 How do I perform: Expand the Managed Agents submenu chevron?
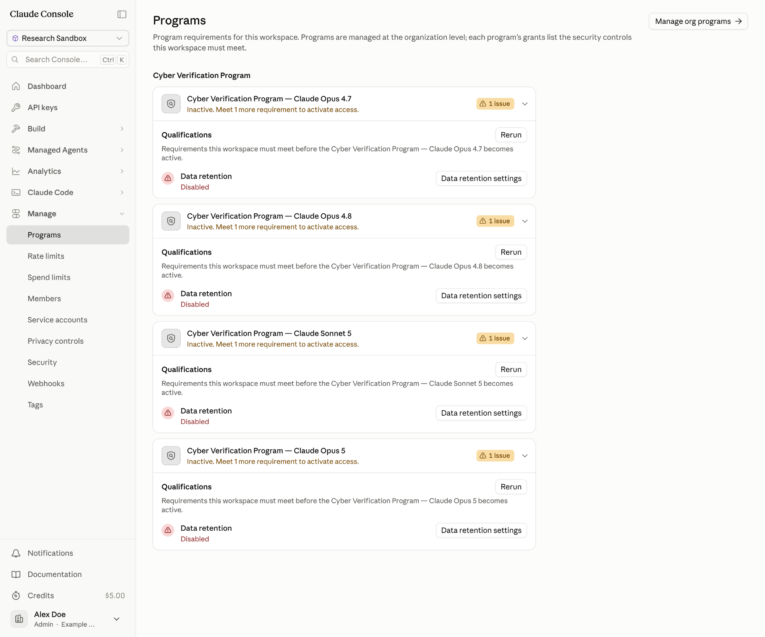[x=122, y=150]
